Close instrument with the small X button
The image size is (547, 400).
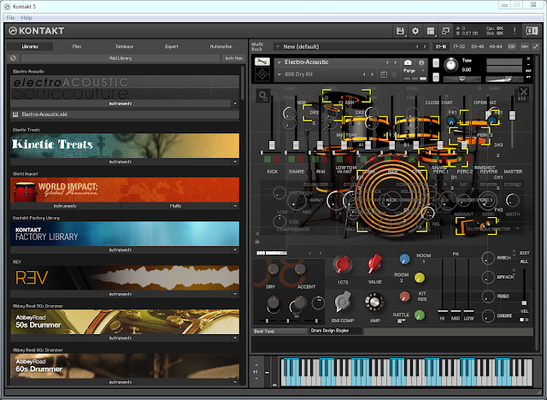528,59
